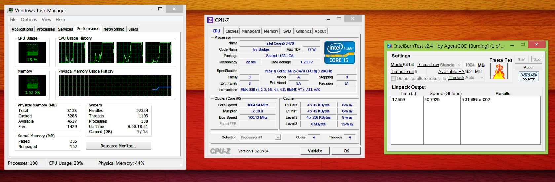Select the Performance tab in Task Manager
The width and height of the screenshot is (555, 182).
click(88, 29)
